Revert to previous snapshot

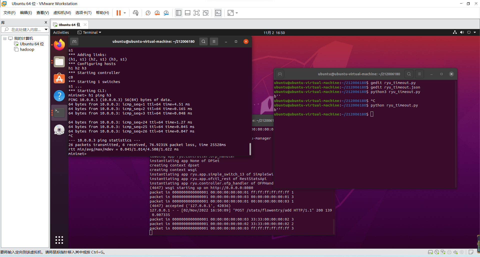click(x=157, y=13)
